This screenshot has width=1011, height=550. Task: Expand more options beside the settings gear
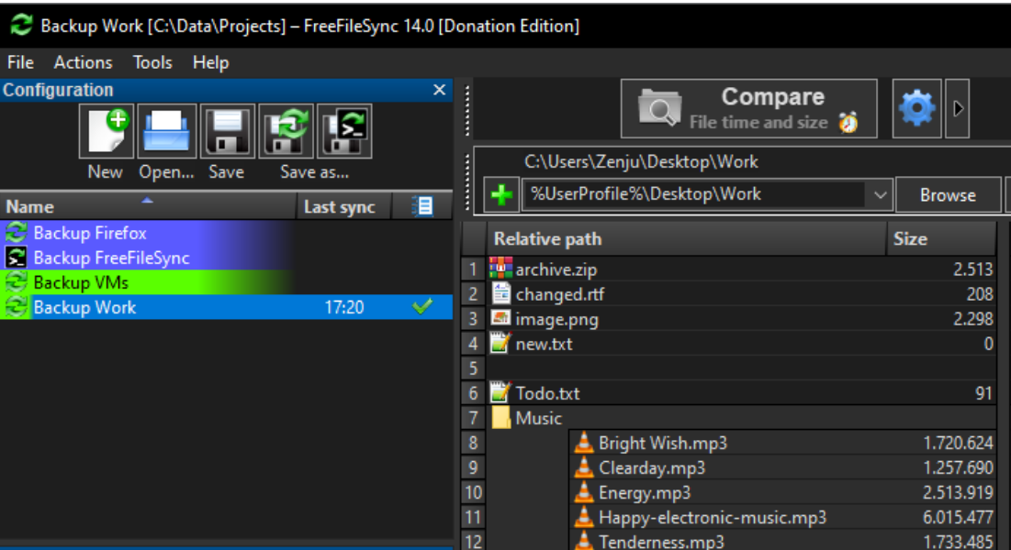coord(957,107)
